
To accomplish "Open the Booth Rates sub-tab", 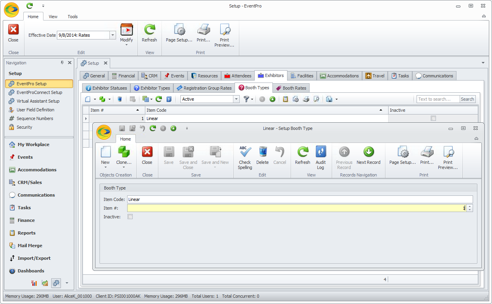I will click(x=291, y=88).
